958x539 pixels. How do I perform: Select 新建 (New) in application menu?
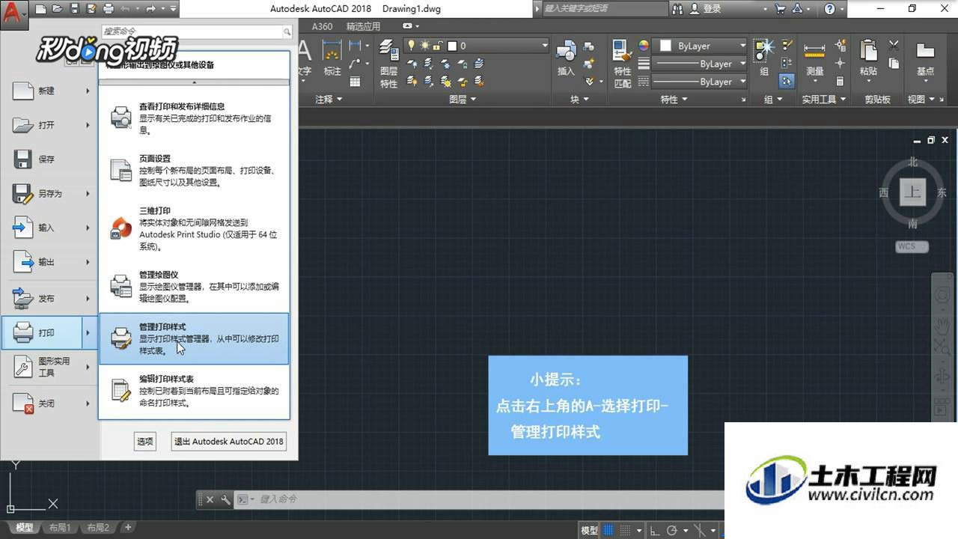coord(51,91)
